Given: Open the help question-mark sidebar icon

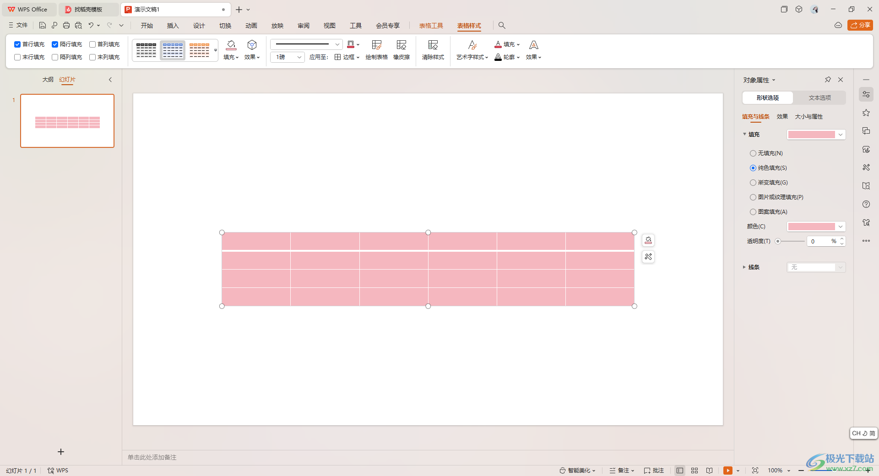Looking at the screenshot, I should point(866,204).
